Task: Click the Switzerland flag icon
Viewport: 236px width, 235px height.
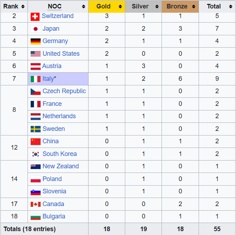Action: point(35,16)
